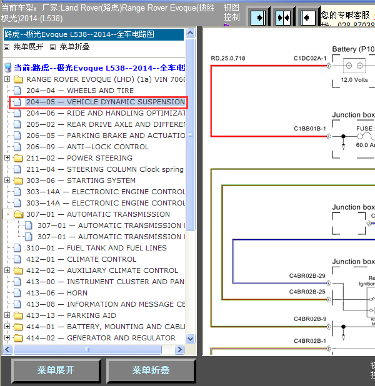Click the 菜单展开 icon in tree header

tap(7, 47)
